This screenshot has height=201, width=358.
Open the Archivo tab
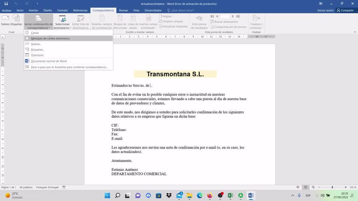[7, 10]
